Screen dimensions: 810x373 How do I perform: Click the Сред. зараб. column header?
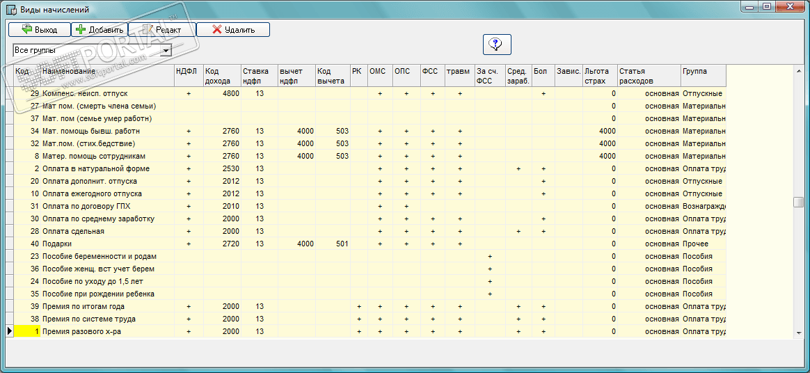pyautogui.click(x=518, y=75)
